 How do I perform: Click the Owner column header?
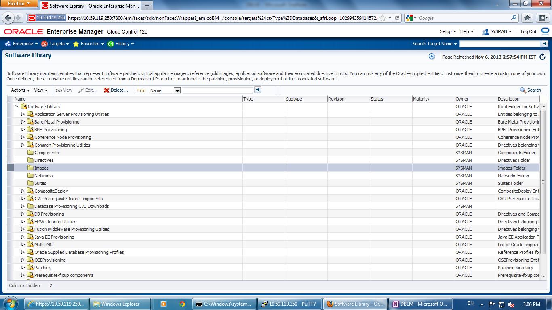(476, 99)
